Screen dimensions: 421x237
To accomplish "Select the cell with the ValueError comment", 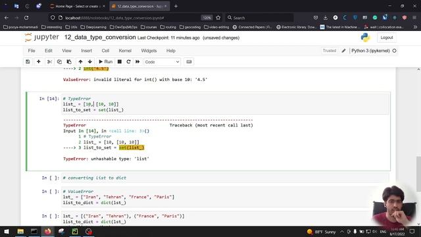I will [225, 197].
